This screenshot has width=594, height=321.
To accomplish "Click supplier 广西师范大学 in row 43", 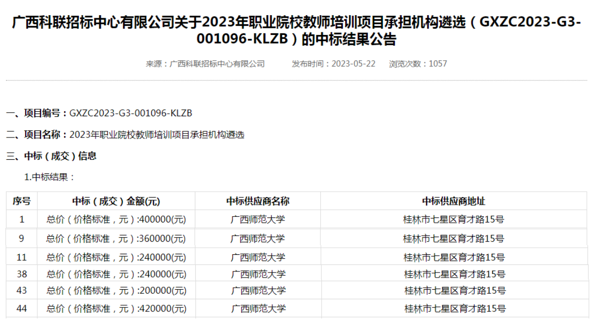I will [x=259, y=290].
